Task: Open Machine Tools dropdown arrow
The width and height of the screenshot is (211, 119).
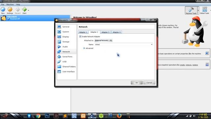Action: click(198, 10)
